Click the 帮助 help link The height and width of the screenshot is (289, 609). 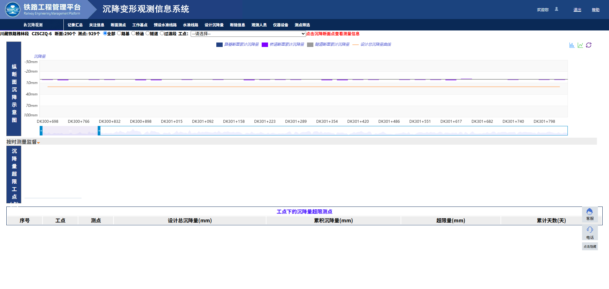pos(596,10)
